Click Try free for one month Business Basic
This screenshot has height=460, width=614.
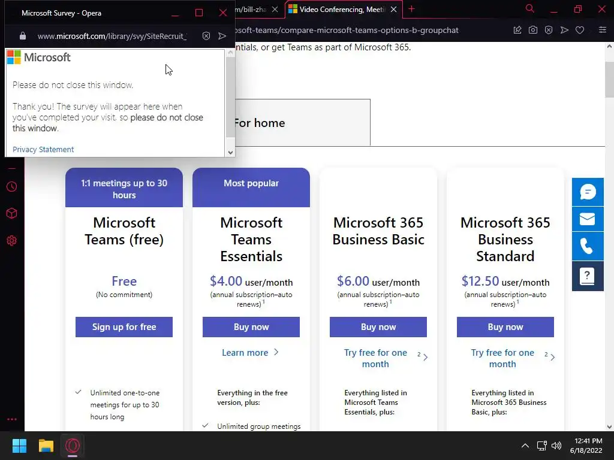pos(375,358)
